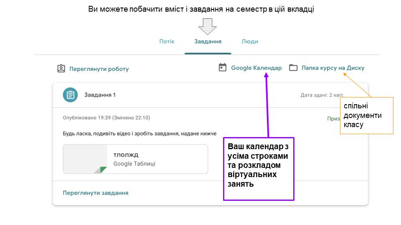401x225 pixels.
Task: Open the тлолжд attachment file name
Action: 126,155
